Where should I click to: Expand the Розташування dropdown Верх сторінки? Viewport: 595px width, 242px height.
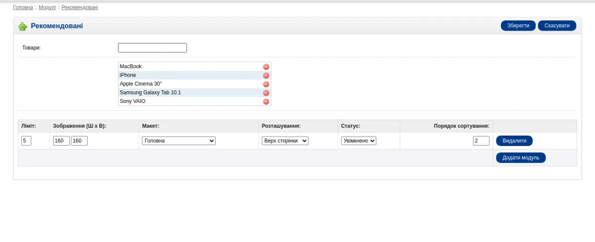point(285,141)
